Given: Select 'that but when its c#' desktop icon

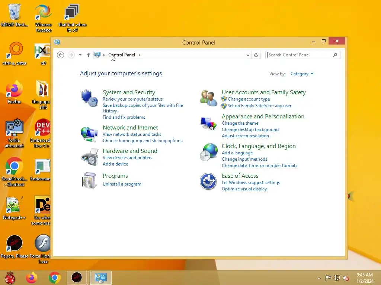Looking at the screenshot, I should coord(72,19).
